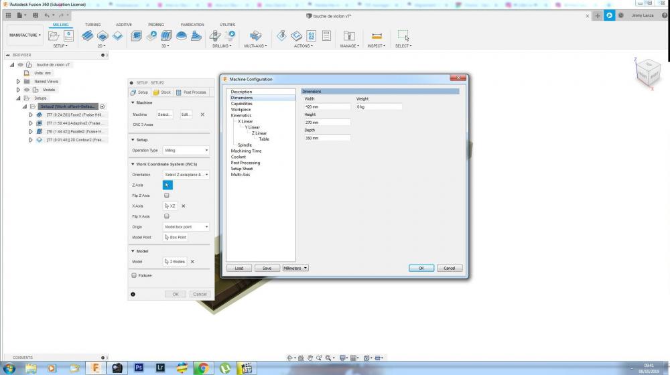Click the Hole Recognition icon in Drilling
The width and height of the screenshot is (670, 375).
pyautogui.click(x=230, y=36)
